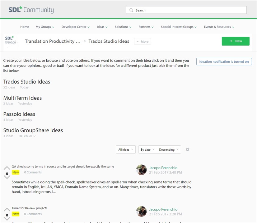Screen dimensions: 257x223
Task: Click the New status tag on QA check idea
Action: [x=16, y=172]
